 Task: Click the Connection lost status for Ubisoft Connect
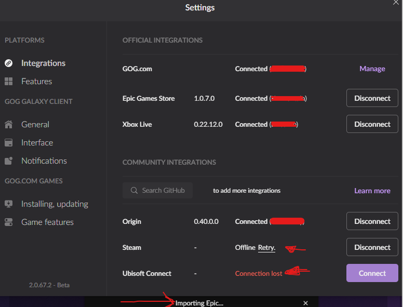[259, 273]
